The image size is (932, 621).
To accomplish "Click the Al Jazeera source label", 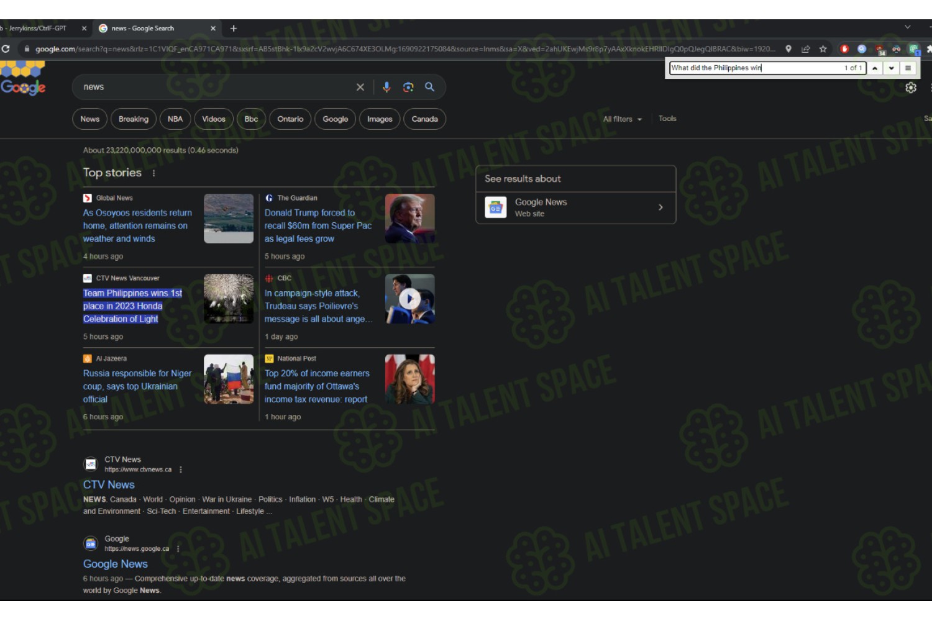I will [x=111, y=359].
